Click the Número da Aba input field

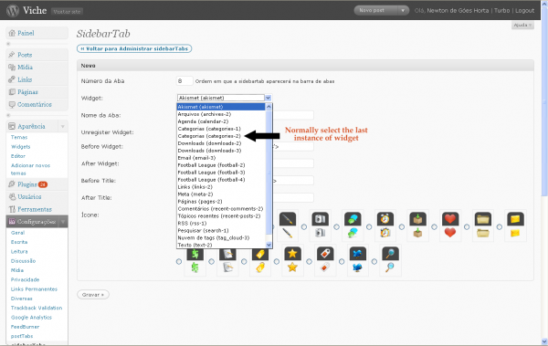[184, 81]
